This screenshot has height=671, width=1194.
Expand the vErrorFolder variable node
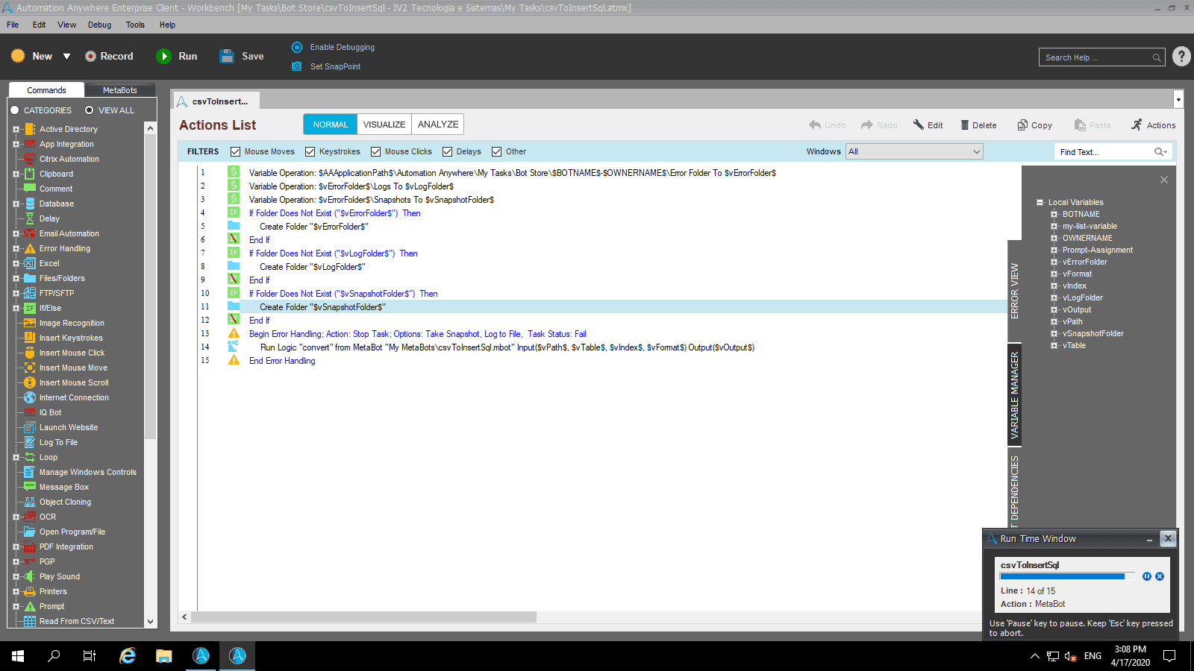pyautogui.click(x=1054, y=262)
